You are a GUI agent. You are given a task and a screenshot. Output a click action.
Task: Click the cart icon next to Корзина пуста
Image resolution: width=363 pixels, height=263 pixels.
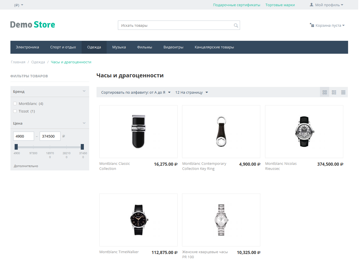[x=312, y=25]
